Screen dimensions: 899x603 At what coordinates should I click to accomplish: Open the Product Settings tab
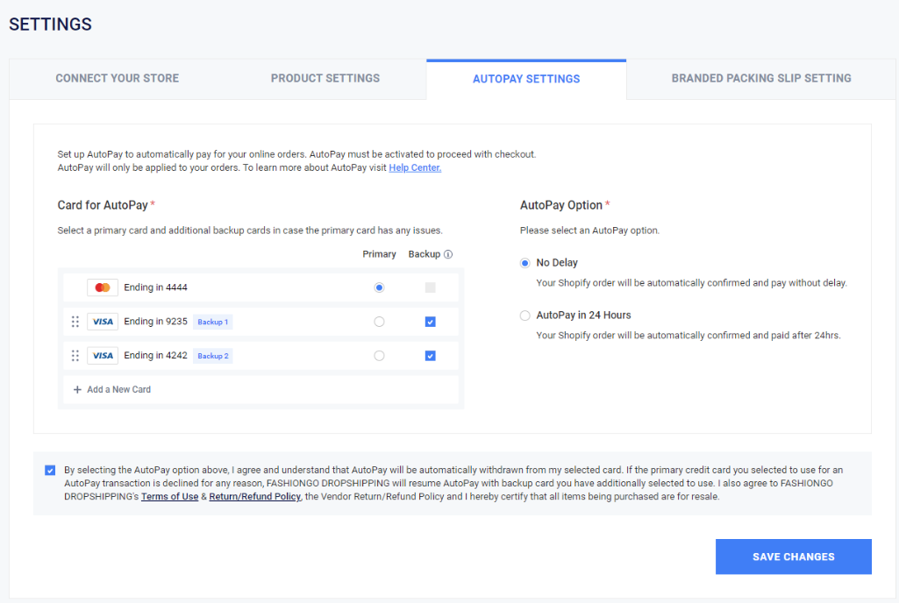[325, 78]
